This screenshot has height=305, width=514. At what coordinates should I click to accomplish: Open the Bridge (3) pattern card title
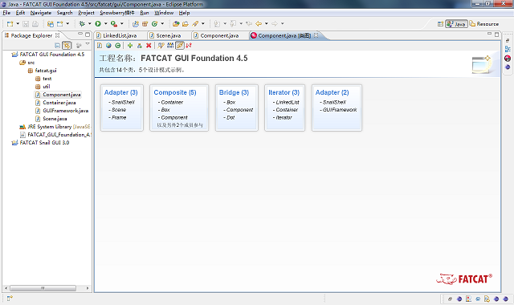coord(234,92)
